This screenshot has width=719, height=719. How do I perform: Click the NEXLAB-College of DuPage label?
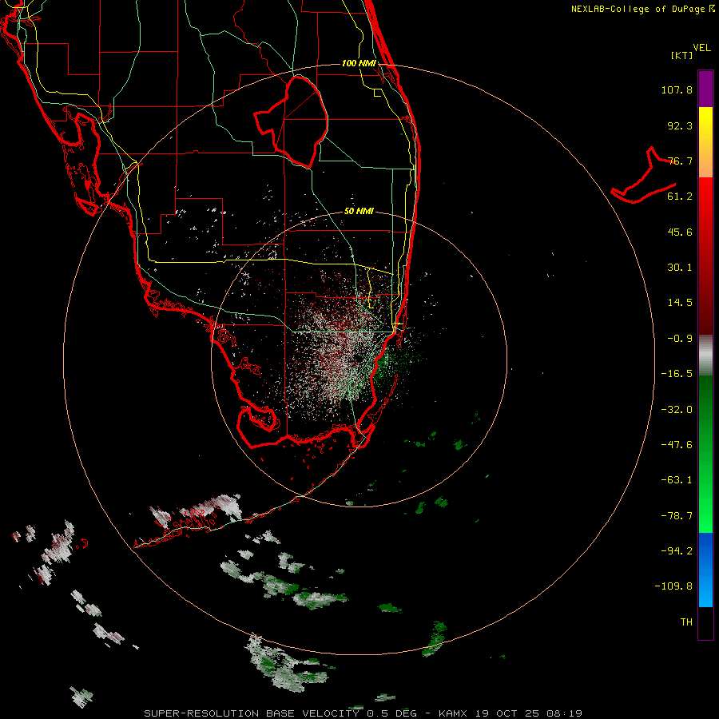click(x=642, y=9)
